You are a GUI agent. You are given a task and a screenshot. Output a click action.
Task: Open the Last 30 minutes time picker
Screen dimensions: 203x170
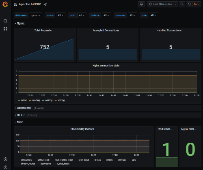(x=162, y=4)
